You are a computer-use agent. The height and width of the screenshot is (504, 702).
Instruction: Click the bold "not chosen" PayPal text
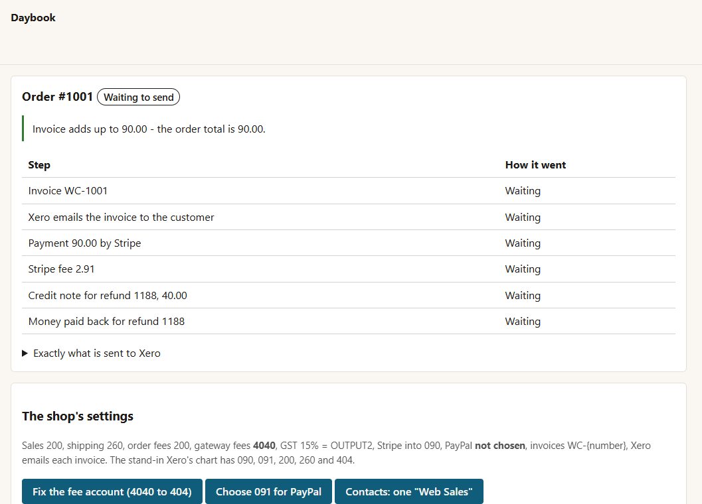click(x=500, y=446)
